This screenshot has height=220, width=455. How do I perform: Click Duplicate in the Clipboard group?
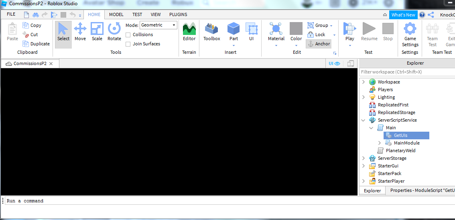pyautogui.click(x=36, y=44)
